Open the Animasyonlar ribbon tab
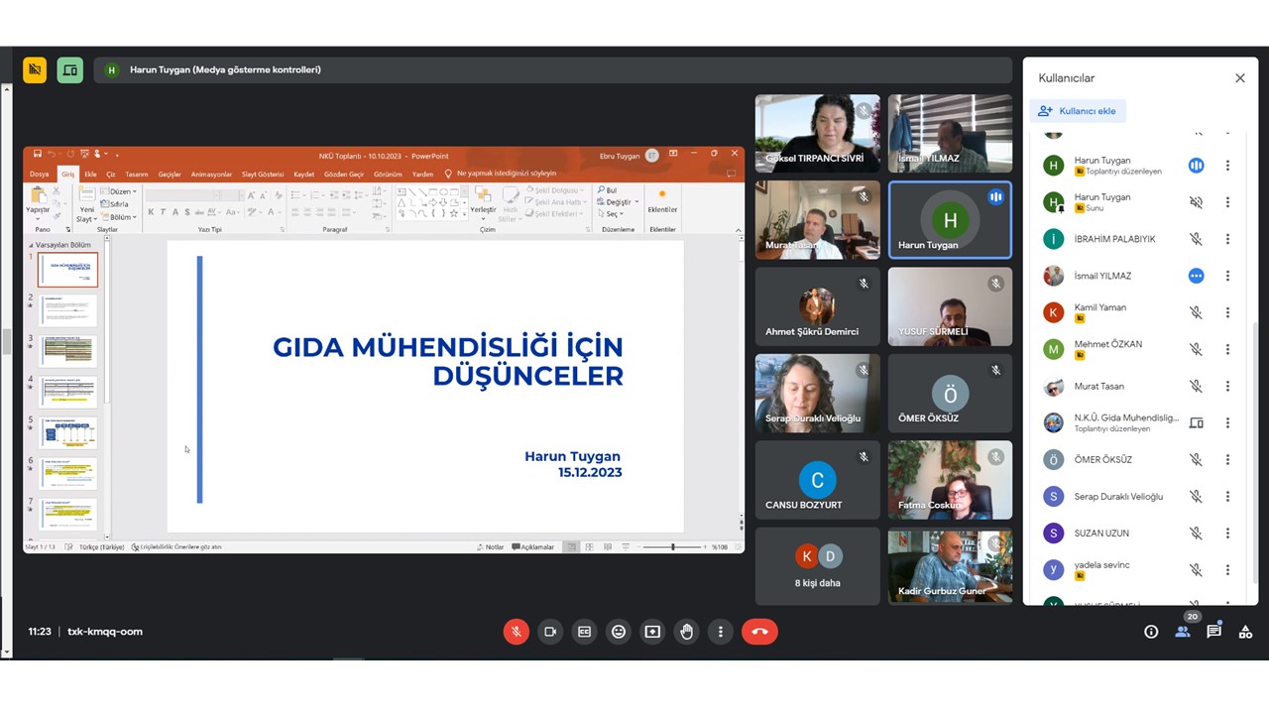 pyautogui.click(x=211, y=174)
